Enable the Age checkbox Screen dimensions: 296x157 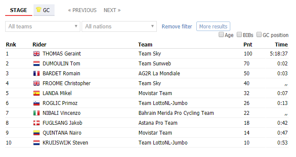221,34
